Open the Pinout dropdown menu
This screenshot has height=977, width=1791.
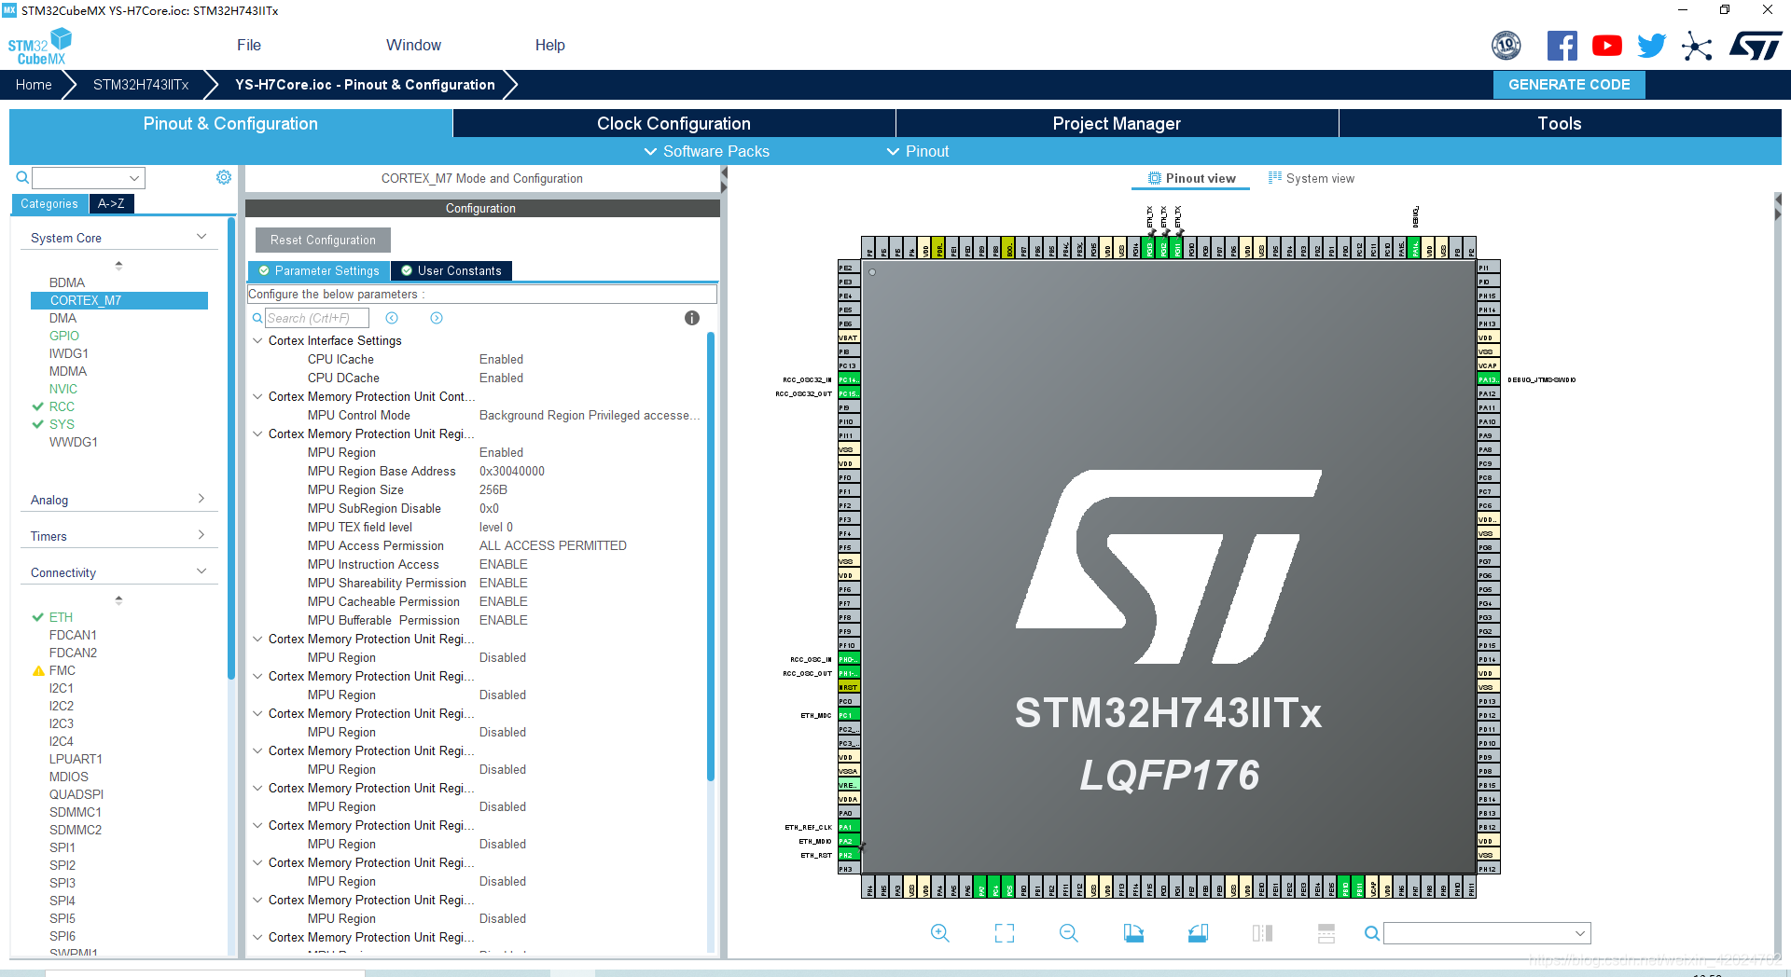[917, 151]
